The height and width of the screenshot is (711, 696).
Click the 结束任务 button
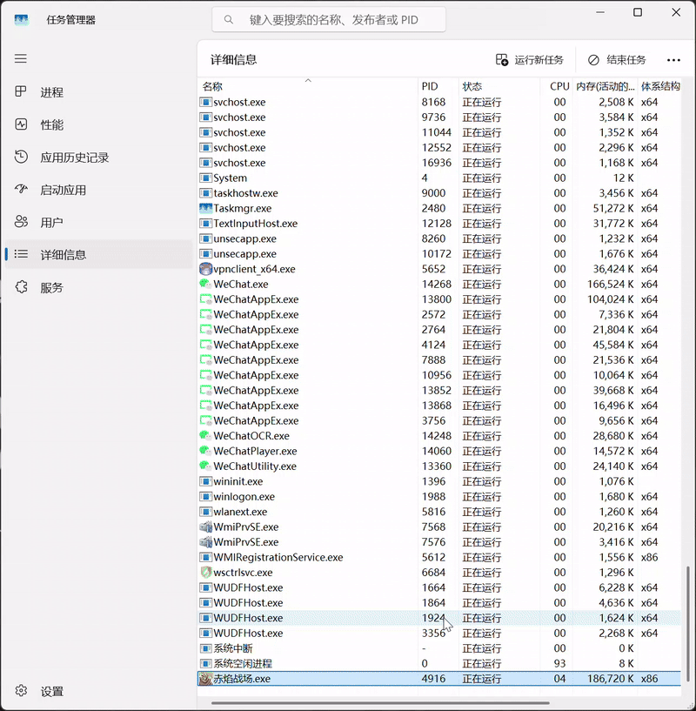pos(617,60)
